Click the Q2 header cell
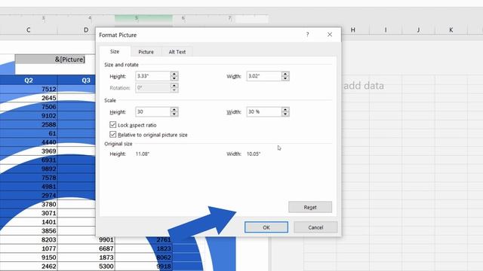 [29, 81]
